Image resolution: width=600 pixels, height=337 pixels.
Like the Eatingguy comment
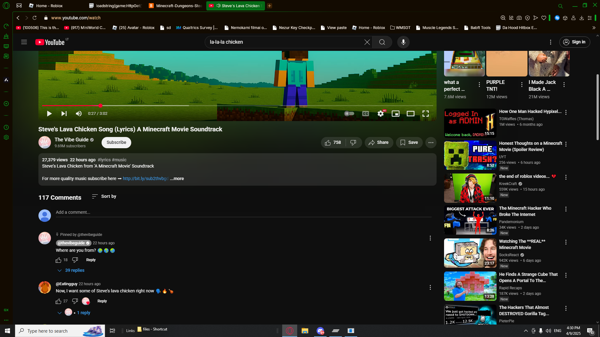[x=58, y=301]
